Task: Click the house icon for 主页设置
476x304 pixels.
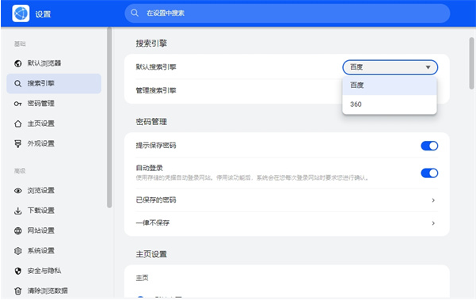Action: pos(18,123)
